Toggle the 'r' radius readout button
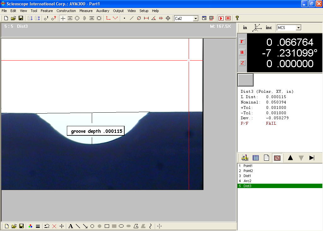This screenshot has height=231, width=323. pyautogui.click(x=242, y=41)
